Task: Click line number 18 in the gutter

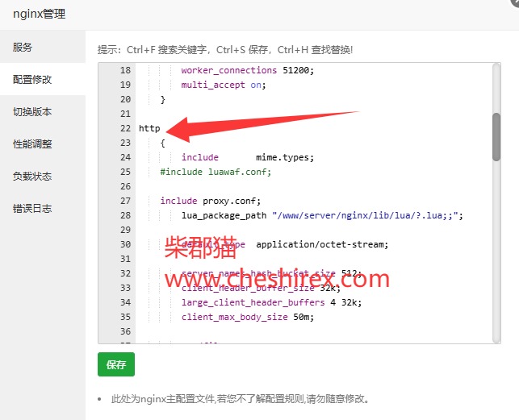Action: [x=125, y=70]
